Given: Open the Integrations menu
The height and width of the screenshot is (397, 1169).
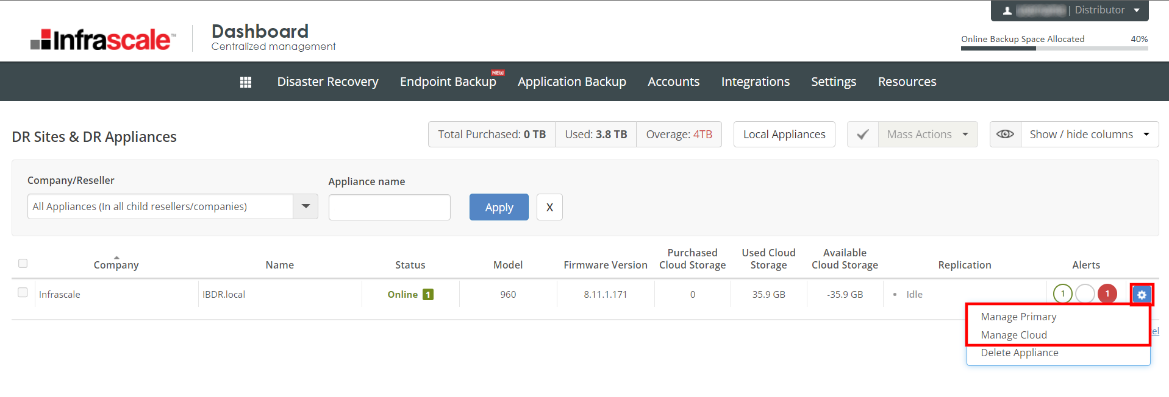Looking at the screenshot, I should 756,82.
